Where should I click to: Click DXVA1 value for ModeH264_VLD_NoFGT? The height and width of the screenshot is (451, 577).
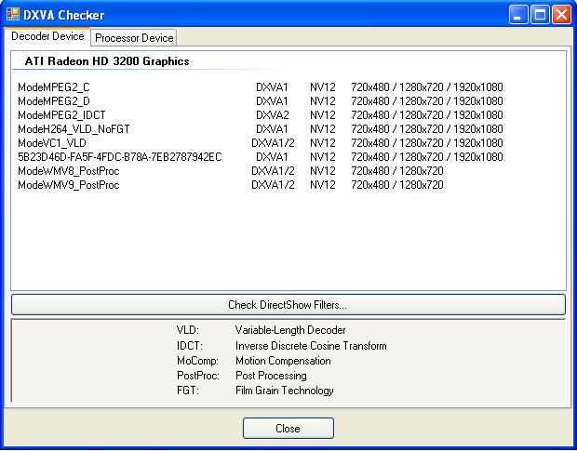[272, 129]
